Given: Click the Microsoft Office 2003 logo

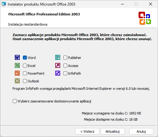Looking at the screenshot, I should tap(145, 18).
